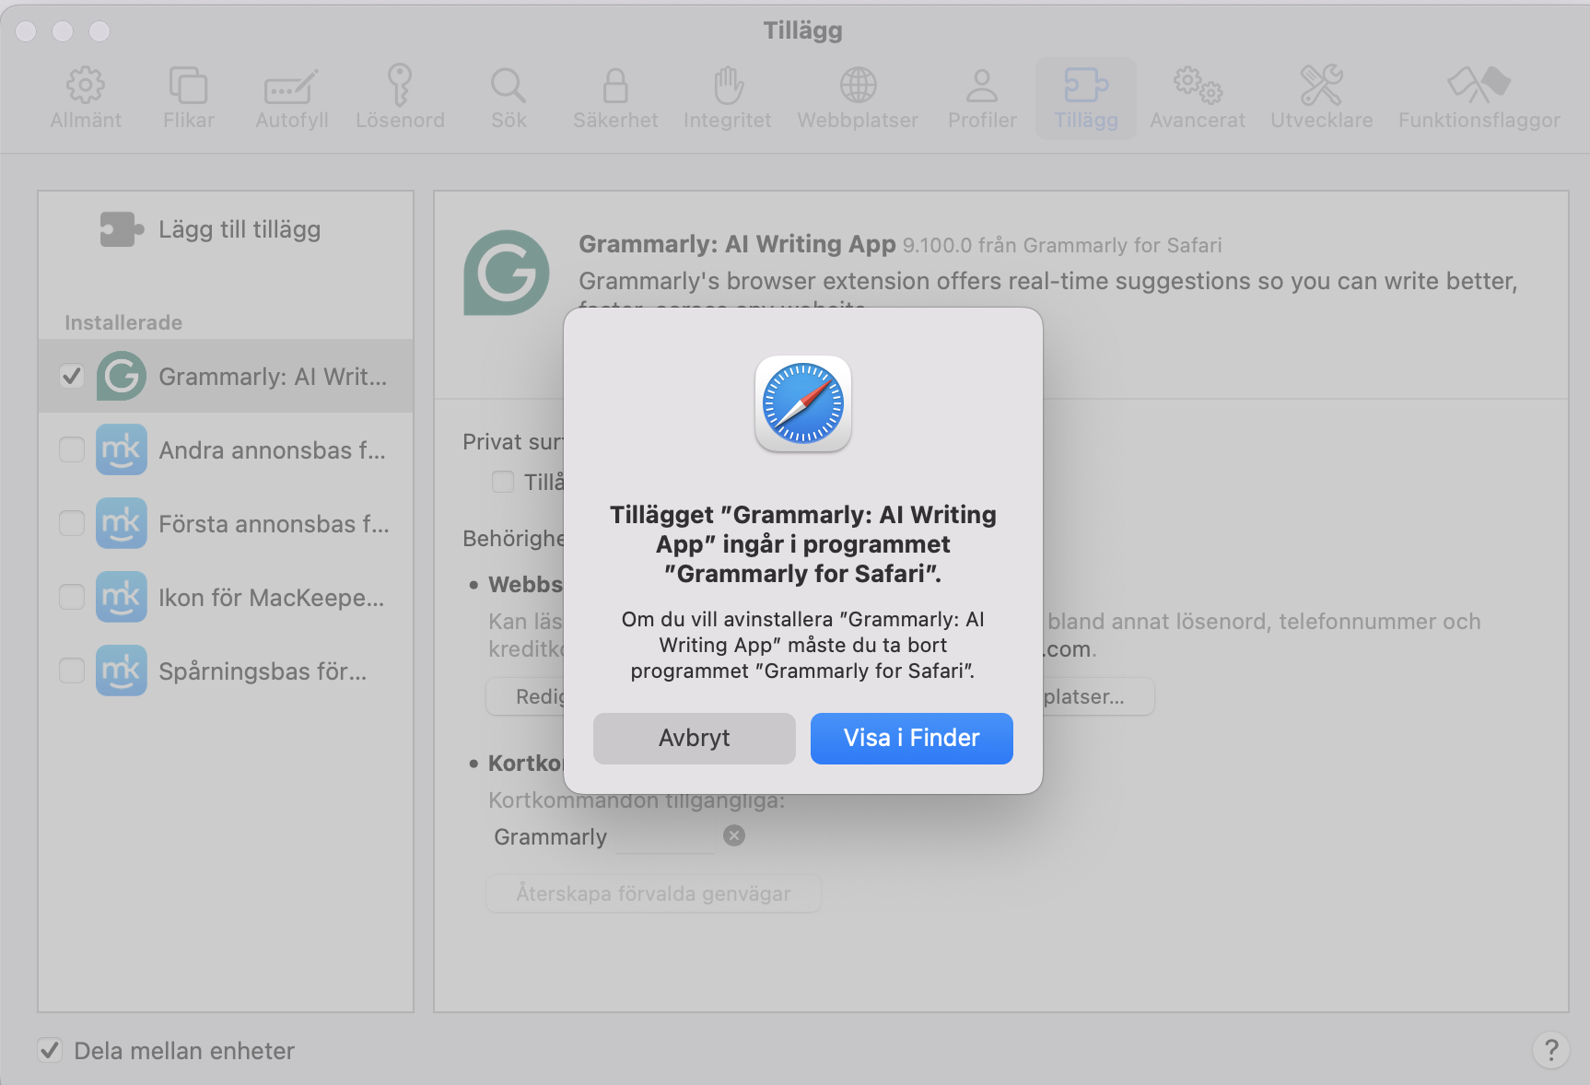This screenshot has height=1085, width=1590.
Task: Click the Grammarly icon in installed list
Action: click(x=122, y=376)
